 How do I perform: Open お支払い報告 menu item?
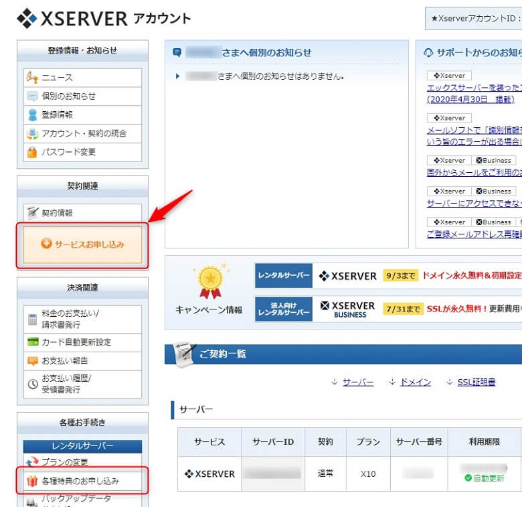[82, 361]
